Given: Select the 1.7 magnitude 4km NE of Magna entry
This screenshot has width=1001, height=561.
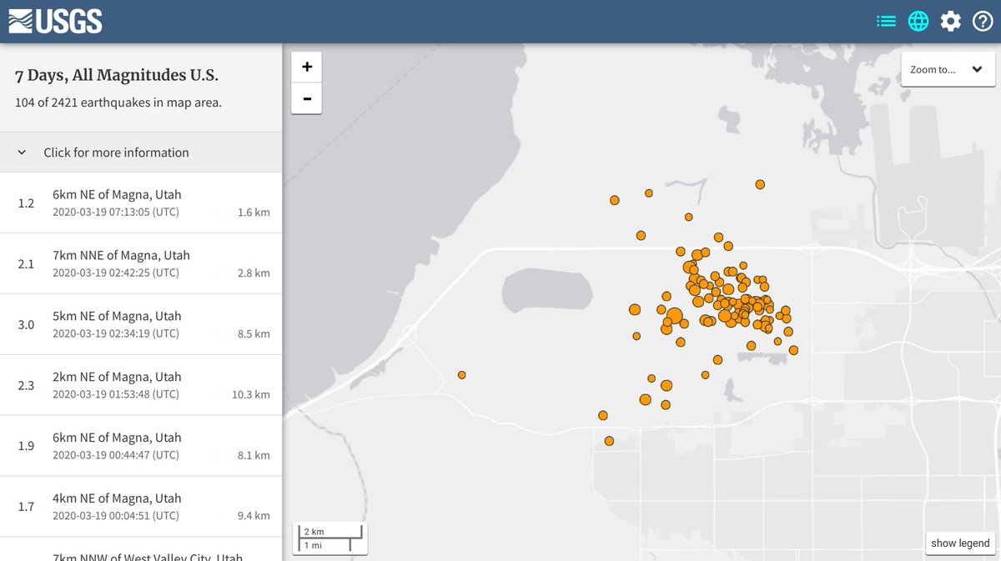Looking at the screenshot, I should point(141,507).
